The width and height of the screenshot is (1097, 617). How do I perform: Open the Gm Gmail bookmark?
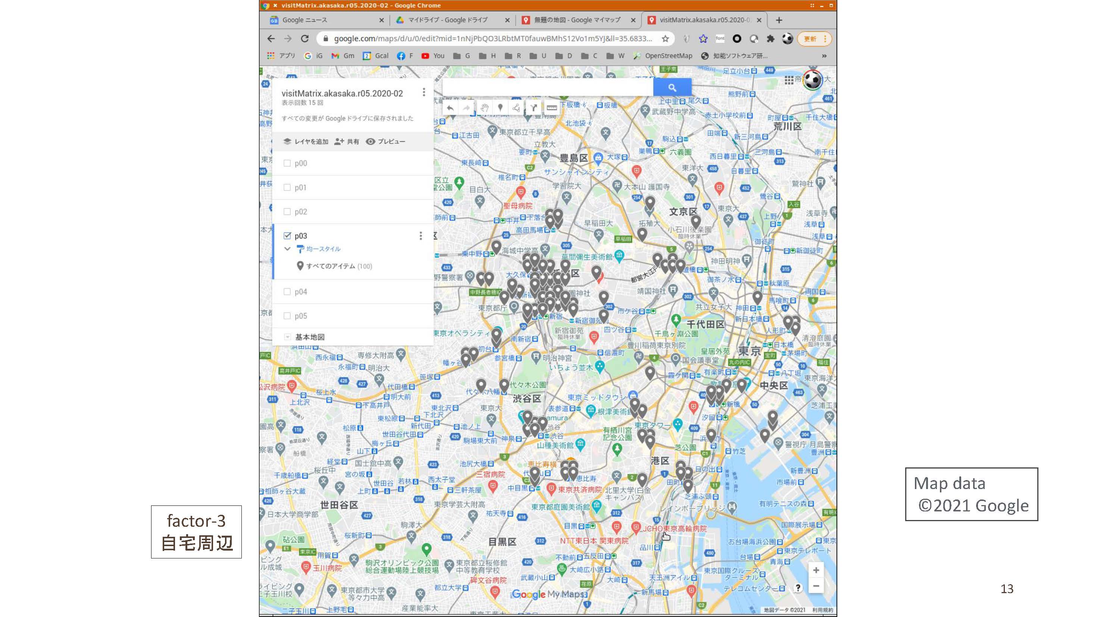pos(343,56)
